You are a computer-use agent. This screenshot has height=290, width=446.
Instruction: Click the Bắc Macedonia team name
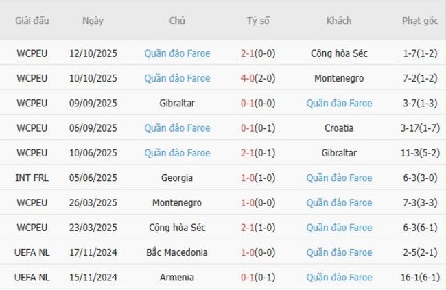177,252
